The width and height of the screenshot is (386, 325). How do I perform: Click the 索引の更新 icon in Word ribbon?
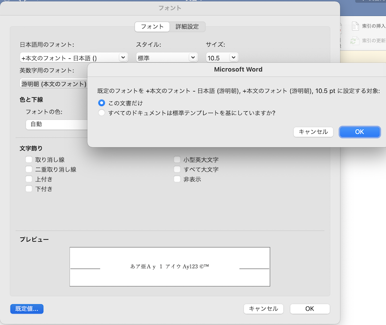point(355,40)
